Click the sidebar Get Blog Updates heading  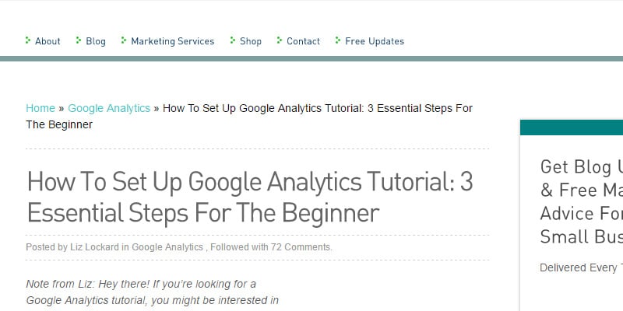(x=581, y=190)
